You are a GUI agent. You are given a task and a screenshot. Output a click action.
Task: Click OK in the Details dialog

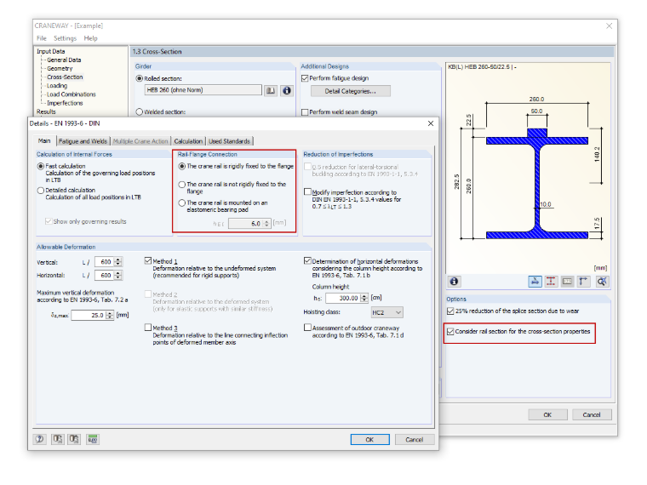pyautogui.click(x=369, y=440)
